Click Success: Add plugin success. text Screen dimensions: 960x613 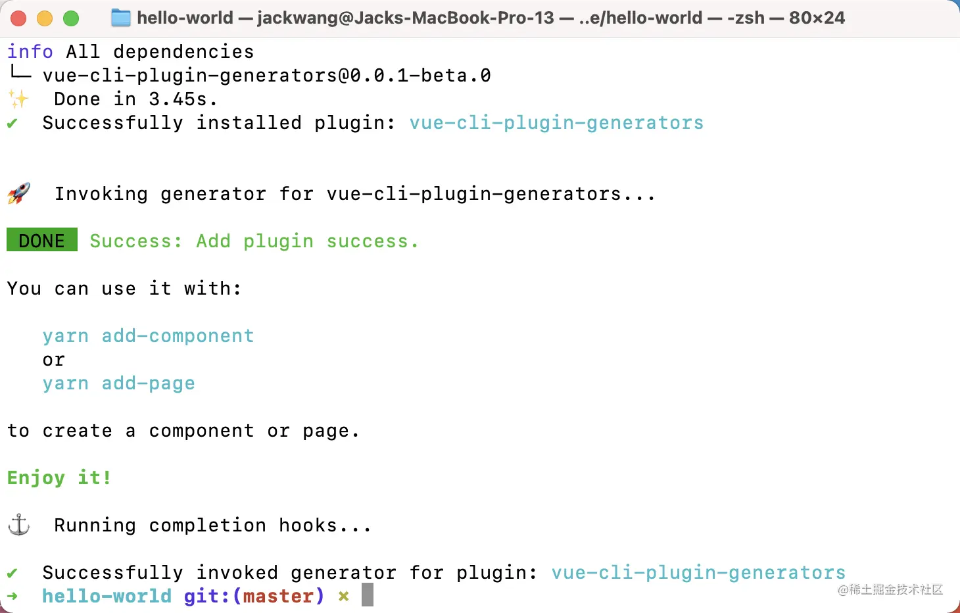point(254,241)
